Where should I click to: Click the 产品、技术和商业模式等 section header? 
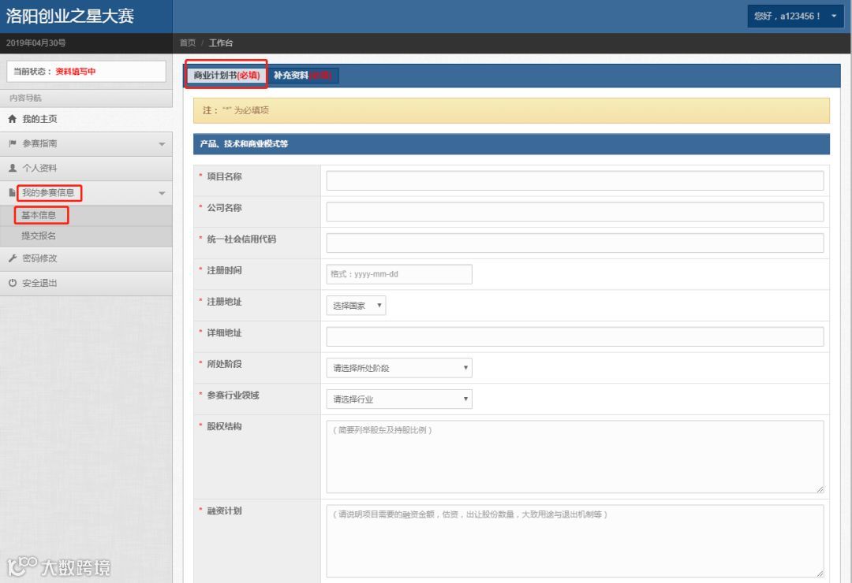[511, 144]
